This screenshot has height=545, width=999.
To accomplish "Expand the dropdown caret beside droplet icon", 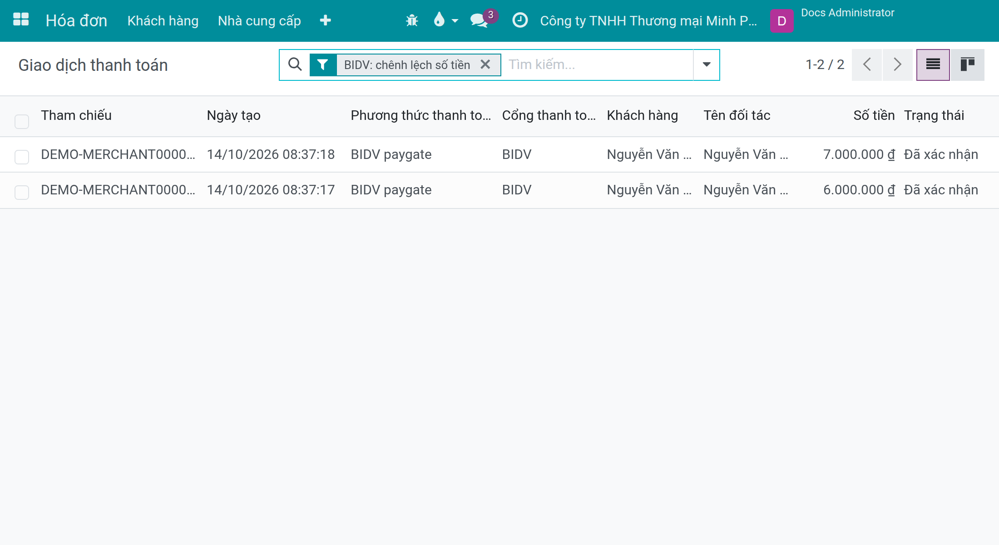I will (x=455, y=21).
